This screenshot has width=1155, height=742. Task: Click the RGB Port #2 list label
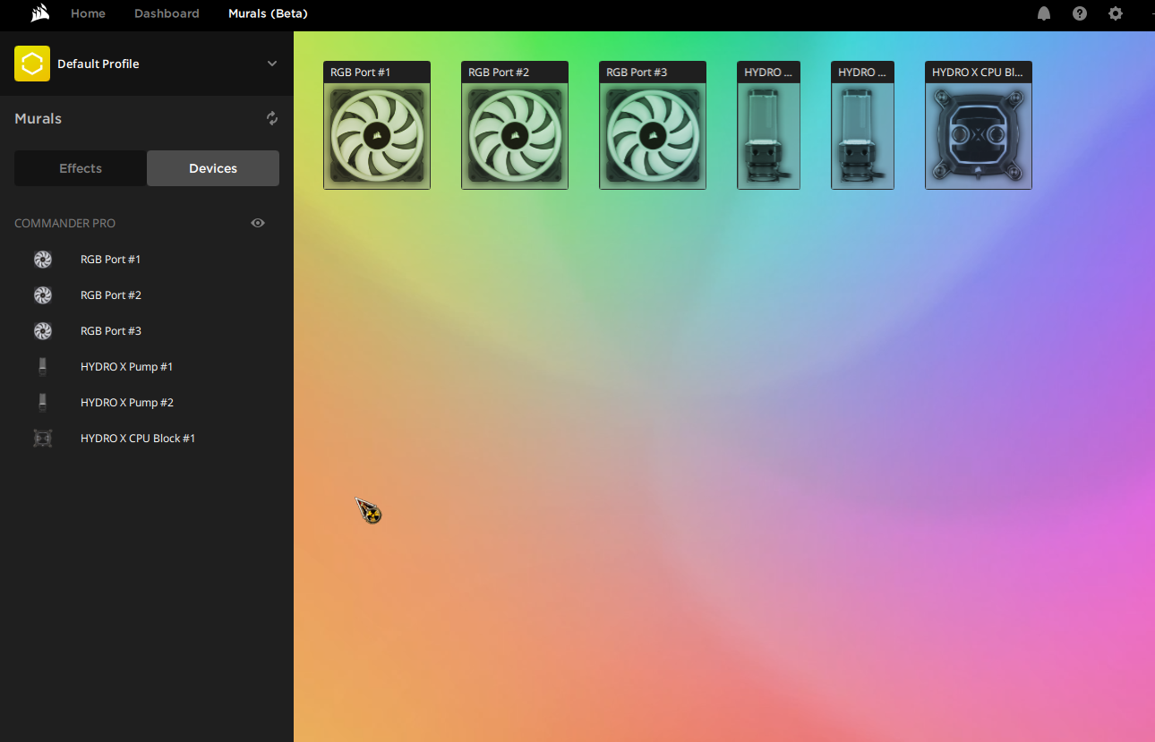click(x=110, y=295)
